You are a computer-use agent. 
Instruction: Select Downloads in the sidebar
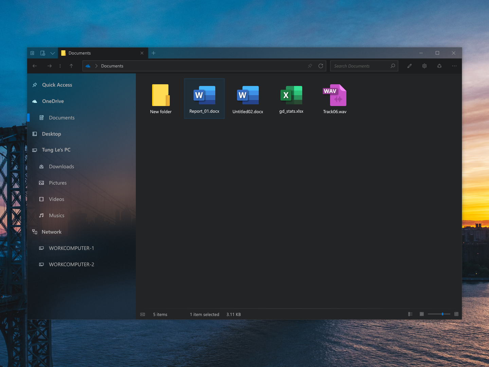61,166
